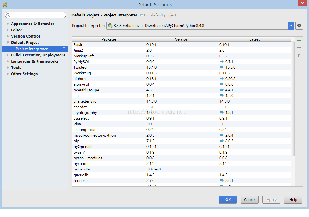Viewport: 309px width, 217px height.
Task: Select the MarkupSafe package row
Action: click(x=182, y=56)
